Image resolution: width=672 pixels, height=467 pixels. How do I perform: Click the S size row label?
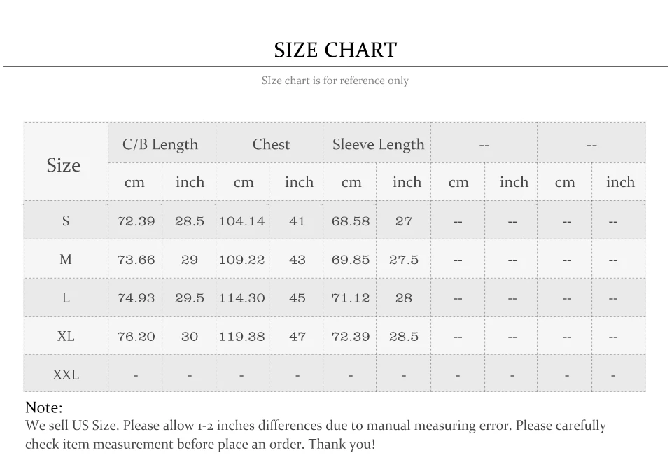click(66, 221)
